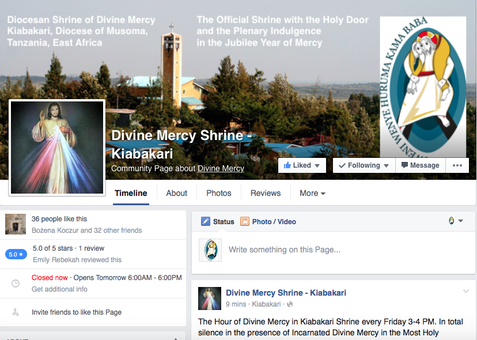Click the 5.0 star rating badge
Screen dimensions: 477x340
(x=16, y=254)
